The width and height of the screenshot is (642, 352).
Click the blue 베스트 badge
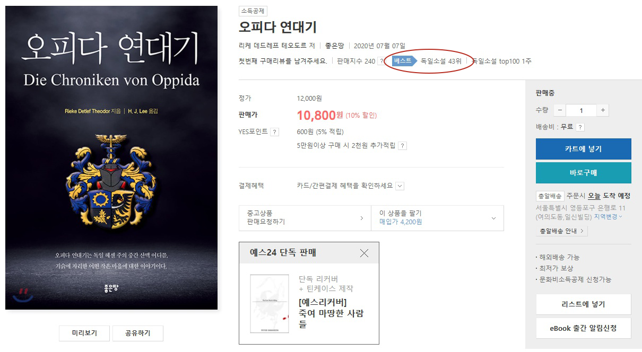click(404, 61)
